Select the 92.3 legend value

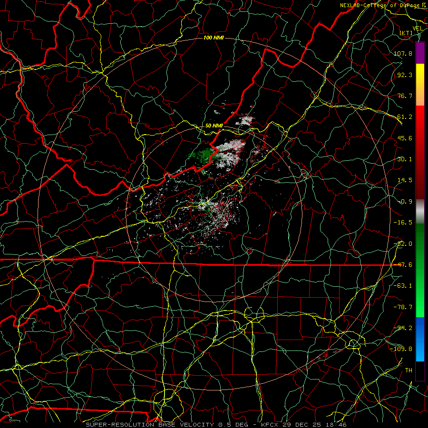pyautogui.click(x=405, y=75)
